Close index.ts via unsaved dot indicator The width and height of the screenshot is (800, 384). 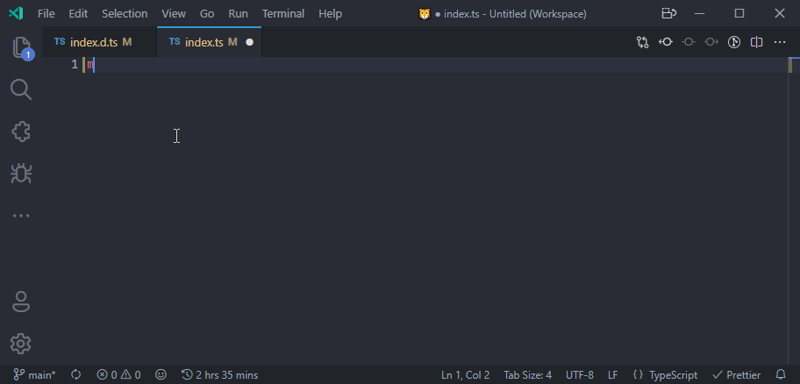coord(249,42)
